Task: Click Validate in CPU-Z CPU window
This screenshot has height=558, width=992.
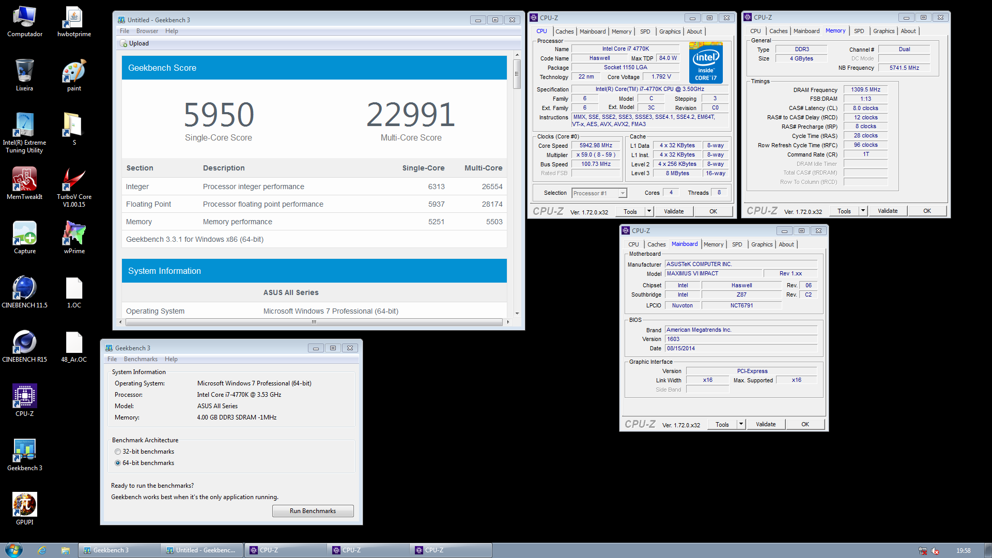Action: pyautogui.click(x=674, y=211)
